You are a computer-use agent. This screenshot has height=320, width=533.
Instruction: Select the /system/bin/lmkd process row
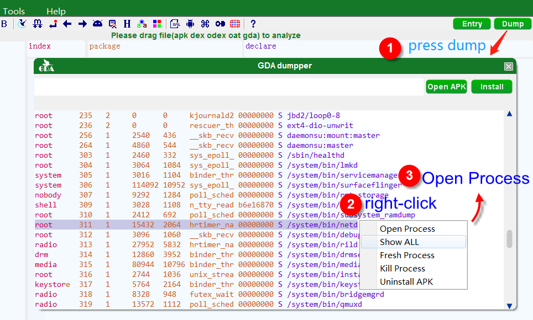point(269,165)
